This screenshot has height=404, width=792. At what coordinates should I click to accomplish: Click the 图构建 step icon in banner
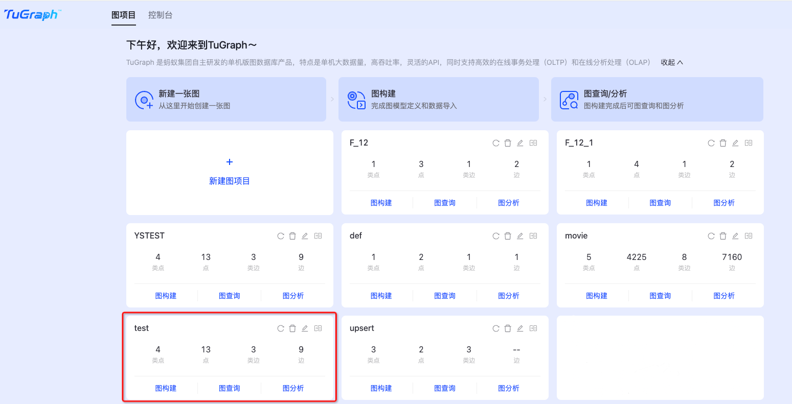356,100
